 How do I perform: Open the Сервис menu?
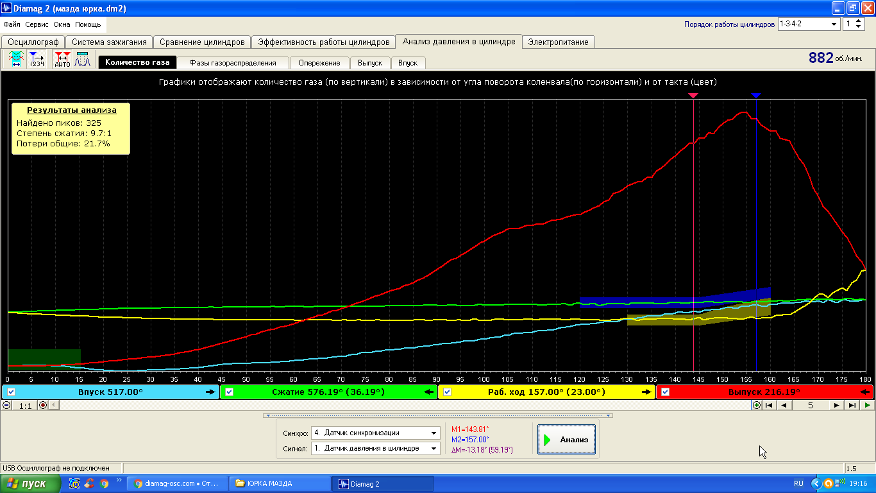(x=37, y=24)
